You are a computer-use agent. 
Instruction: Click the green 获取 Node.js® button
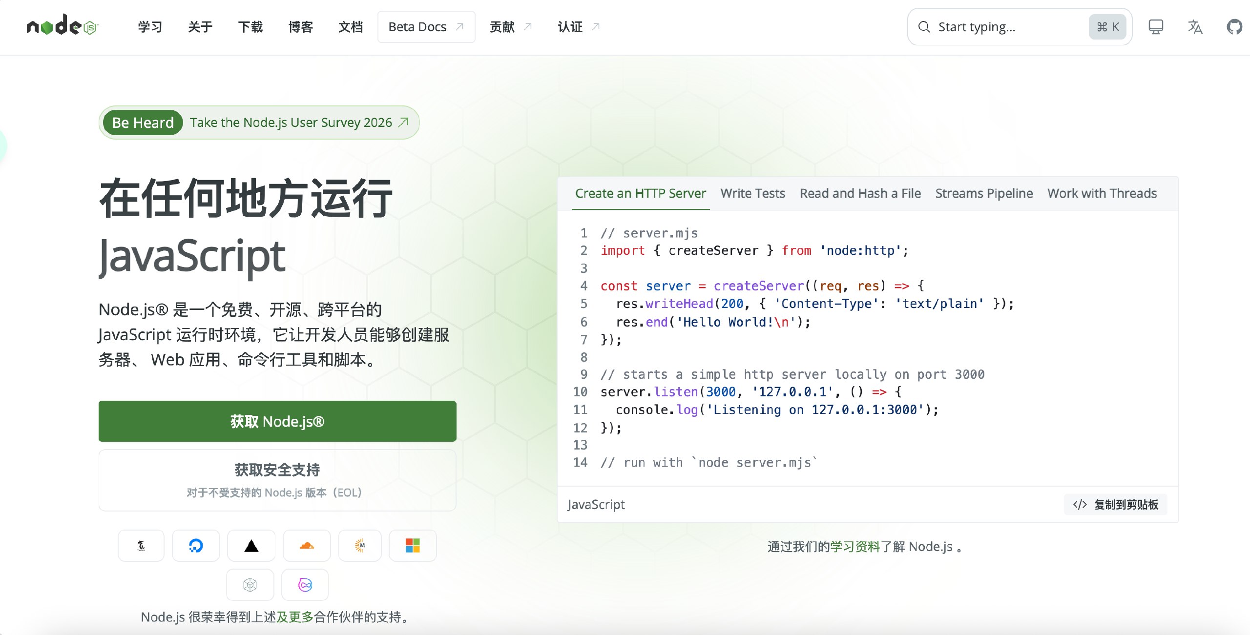(x=277, y=421)
